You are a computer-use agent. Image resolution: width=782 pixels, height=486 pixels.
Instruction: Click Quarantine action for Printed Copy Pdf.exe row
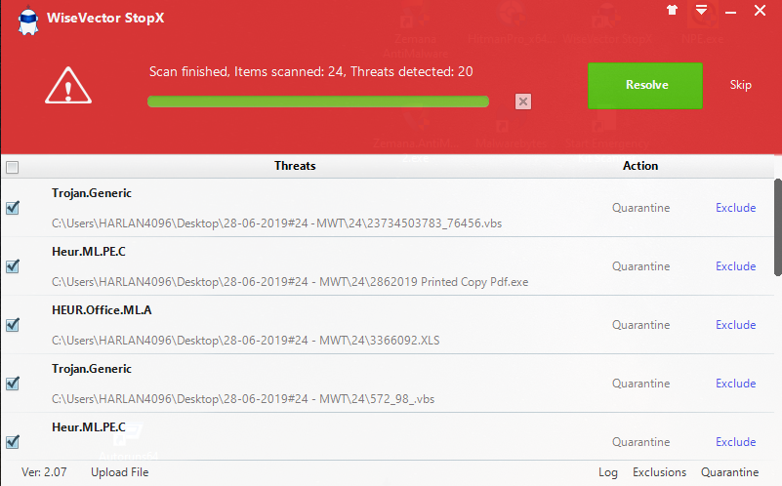click(x=640, y=266)
